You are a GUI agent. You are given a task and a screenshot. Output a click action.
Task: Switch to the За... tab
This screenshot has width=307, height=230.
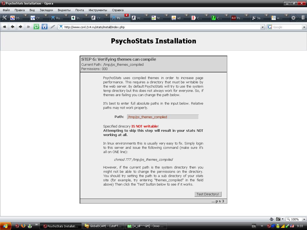coord(260,18)
